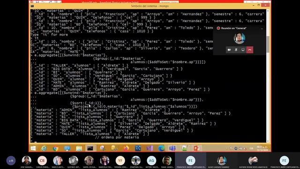Screen dimensions: 300x169
Task: Select Katheri Reyes Anastacio participant tile
Action: pos(253,161)
